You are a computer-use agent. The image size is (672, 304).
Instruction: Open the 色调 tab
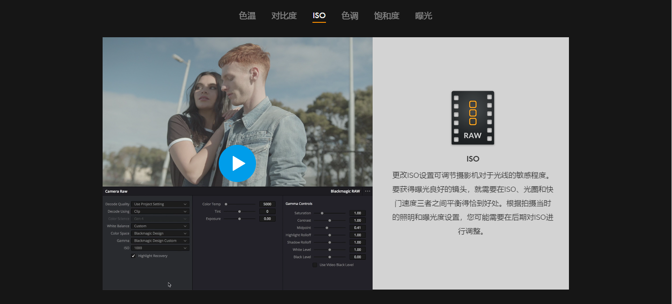pos(350,16)
